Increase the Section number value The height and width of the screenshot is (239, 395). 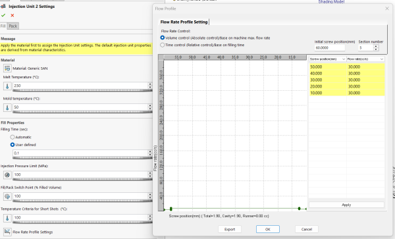click(376, 46)
